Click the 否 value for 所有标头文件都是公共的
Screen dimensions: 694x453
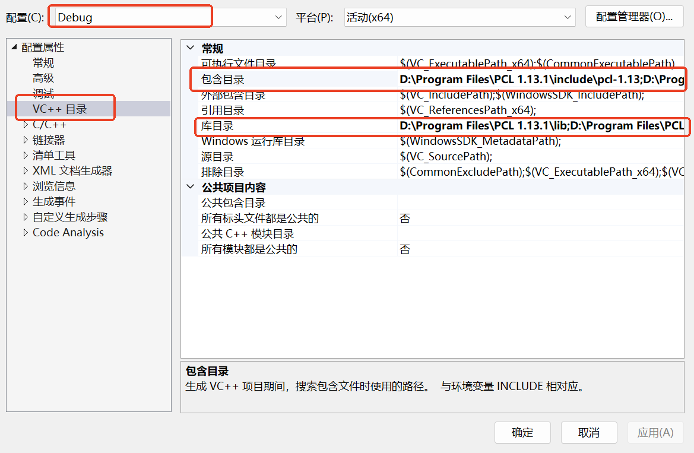[x=405, y=218]
